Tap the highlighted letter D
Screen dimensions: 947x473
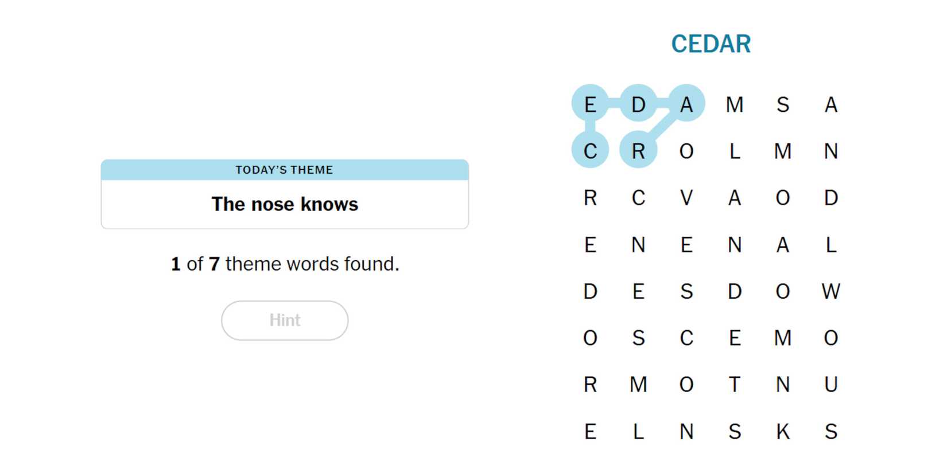point(638,104)
